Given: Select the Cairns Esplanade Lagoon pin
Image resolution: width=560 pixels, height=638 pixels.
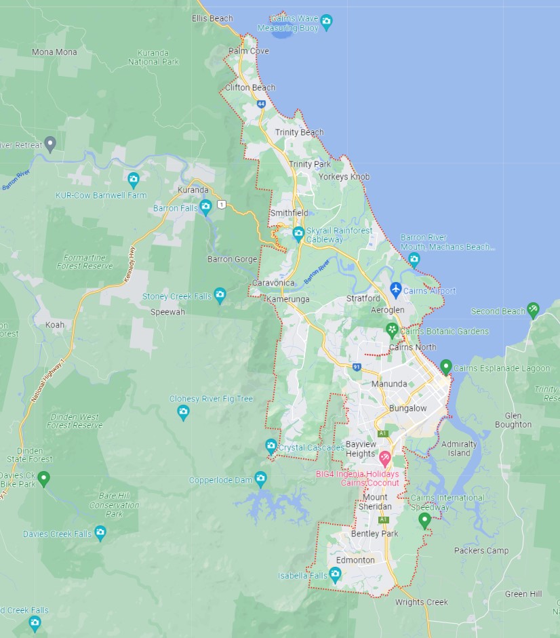Looking at the screenshot, I should click(x=445, y=367).
